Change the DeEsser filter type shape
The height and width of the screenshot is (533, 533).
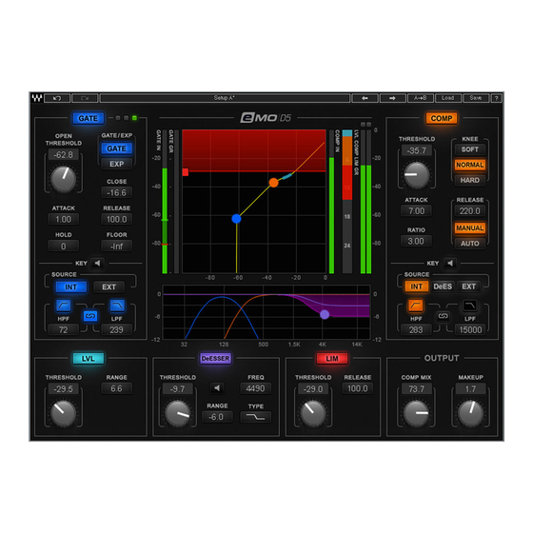pos(256,417)
